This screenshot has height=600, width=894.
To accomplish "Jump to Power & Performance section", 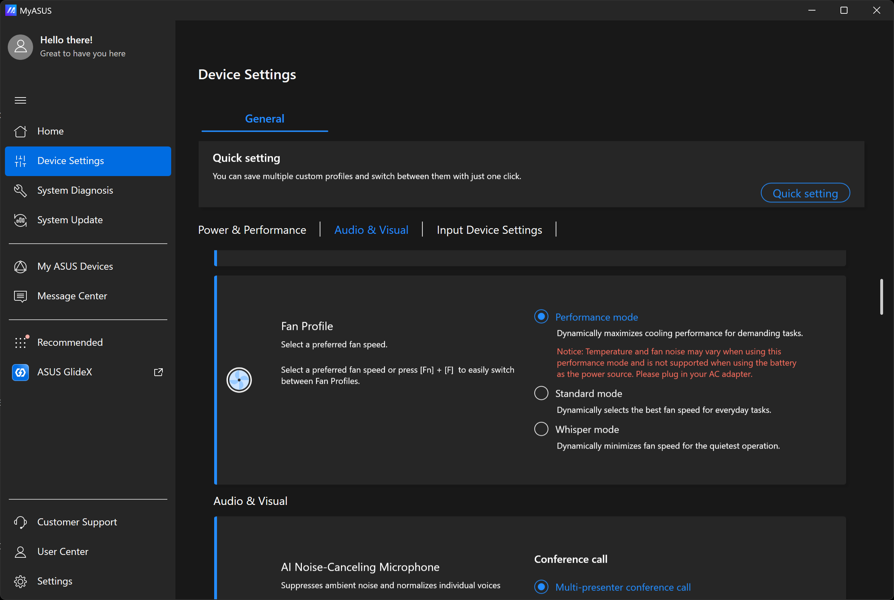I will 252,230.
